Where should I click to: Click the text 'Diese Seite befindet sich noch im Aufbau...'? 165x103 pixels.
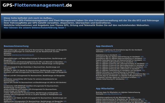pyautogui.click(x=29, y=18)
